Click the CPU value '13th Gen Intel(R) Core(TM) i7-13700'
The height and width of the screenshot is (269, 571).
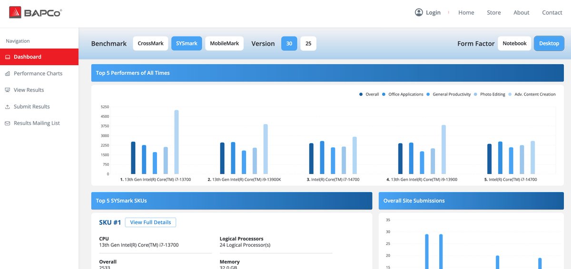[139, 245]
